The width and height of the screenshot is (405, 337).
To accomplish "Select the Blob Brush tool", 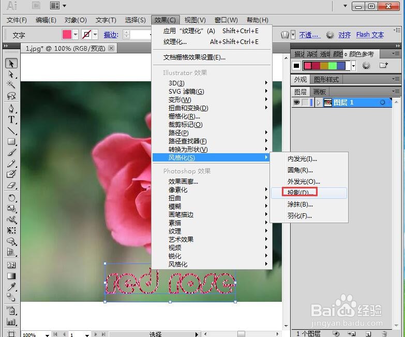I will 11,174.
